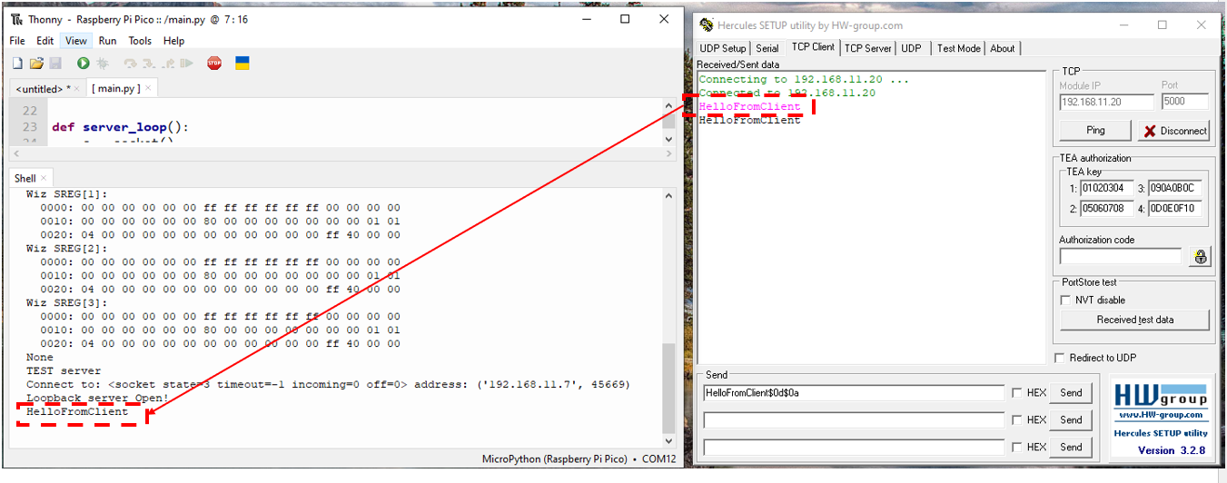Close the <untitled> editor tab
Screen dimensions: 1227x483
79,89
